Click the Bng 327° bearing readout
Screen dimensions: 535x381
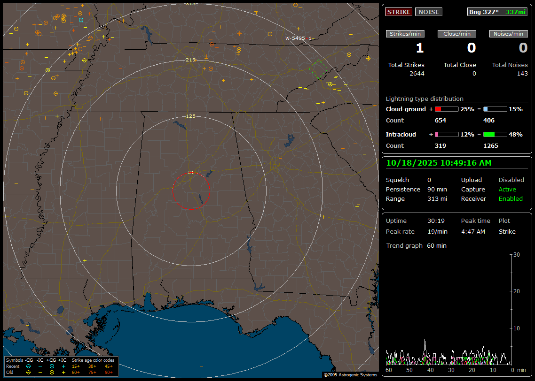click(x=484, y=12)
